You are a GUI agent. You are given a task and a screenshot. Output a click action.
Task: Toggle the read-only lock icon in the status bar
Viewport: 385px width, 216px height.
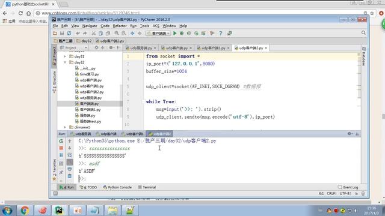click(356, 193)
